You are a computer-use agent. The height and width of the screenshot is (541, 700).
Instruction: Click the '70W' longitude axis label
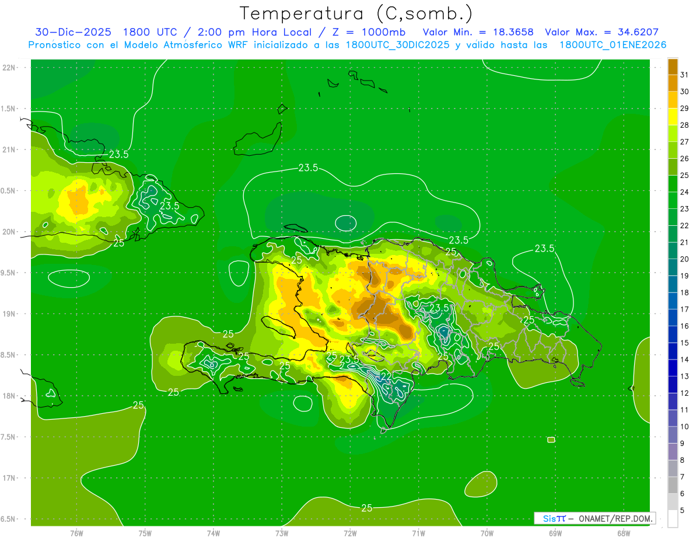click(487, 533)
